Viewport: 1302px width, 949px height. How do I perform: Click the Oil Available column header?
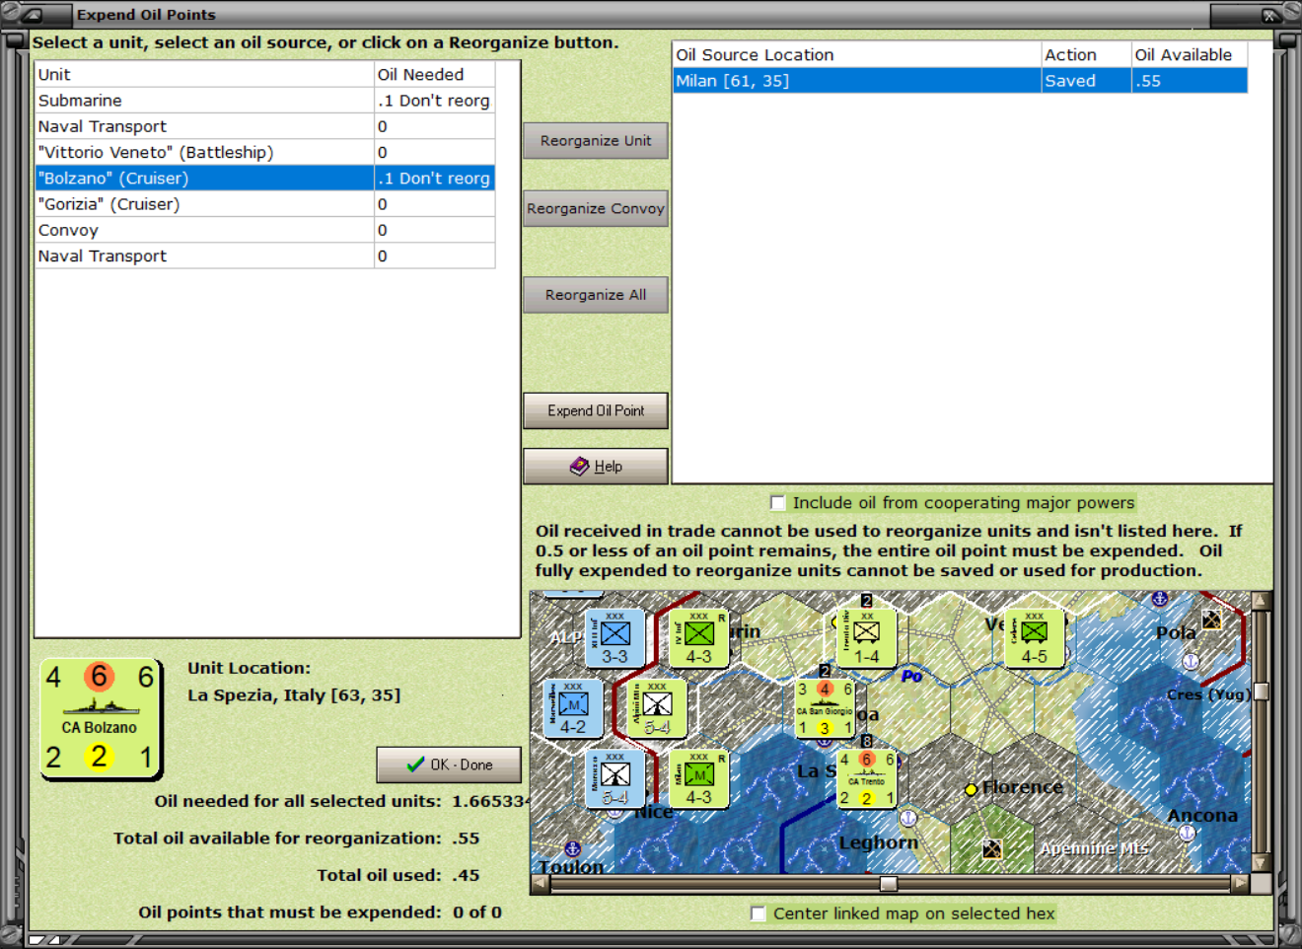coord(1190,54)
